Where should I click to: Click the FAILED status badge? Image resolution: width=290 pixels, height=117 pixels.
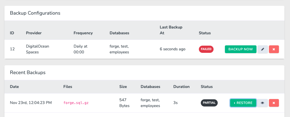206,49
